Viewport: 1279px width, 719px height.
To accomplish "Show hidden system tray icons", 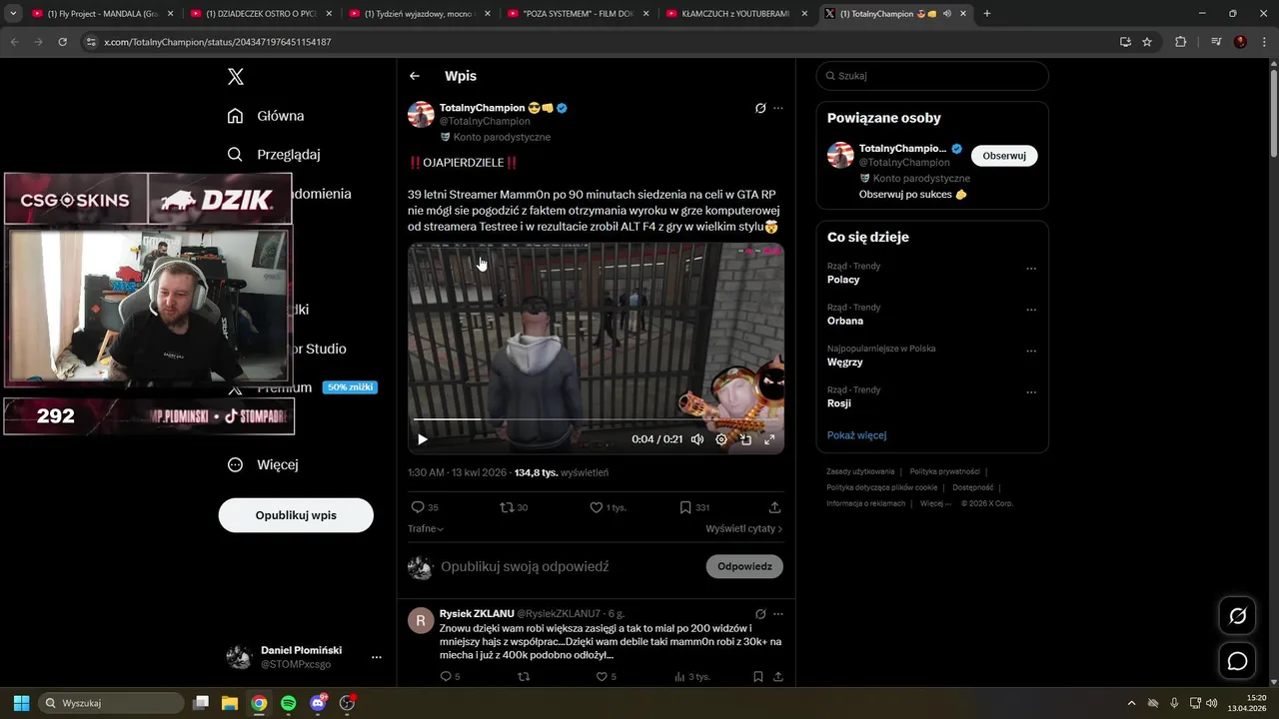I will (x=1131, y=703).
